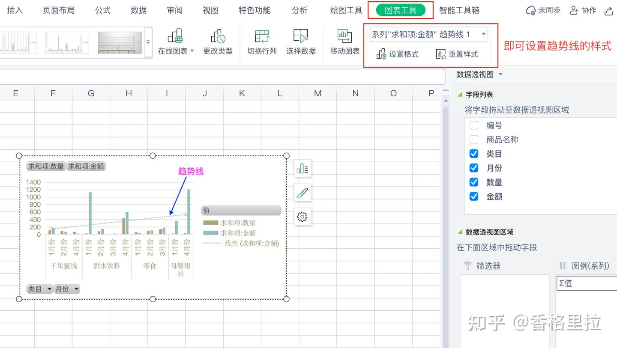Screen dimensions: 617x348
Task: Select column N header
Action: coord(355,93)
